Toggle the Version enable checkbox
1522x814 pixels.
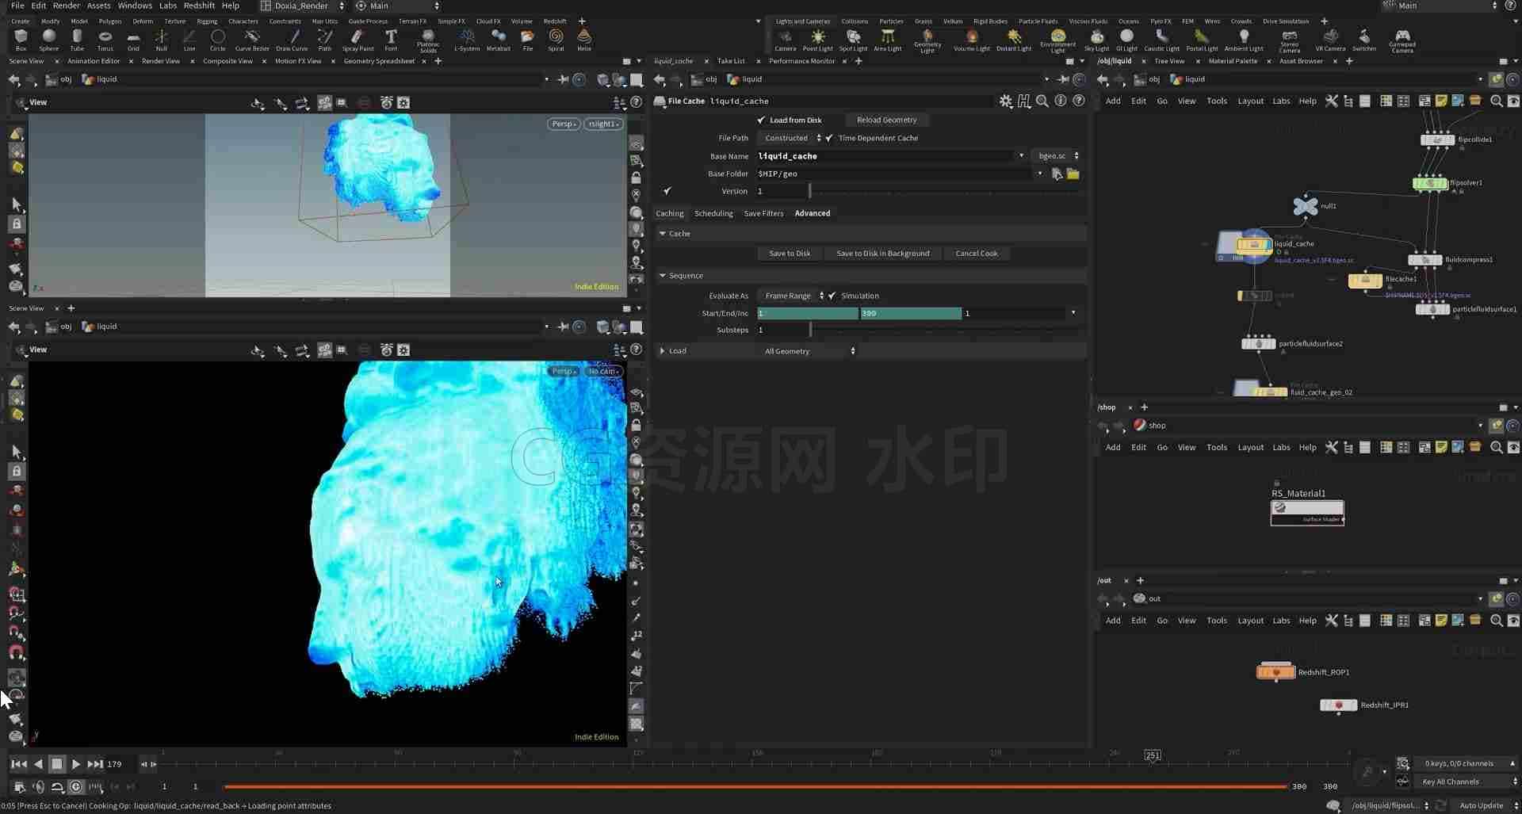(x=667, y=191)
